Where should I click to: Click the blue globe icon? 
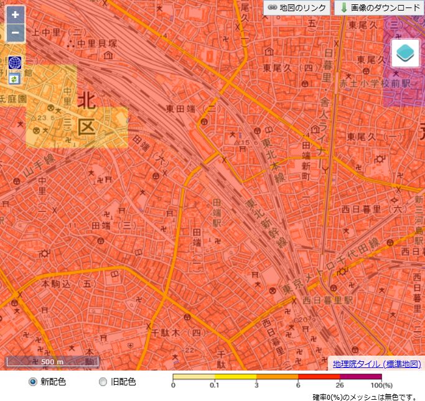tap(15, 63)
